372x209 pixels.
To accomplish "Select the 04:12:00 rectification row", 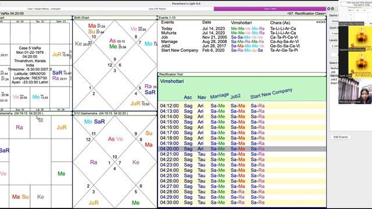I will click(242, 106).
